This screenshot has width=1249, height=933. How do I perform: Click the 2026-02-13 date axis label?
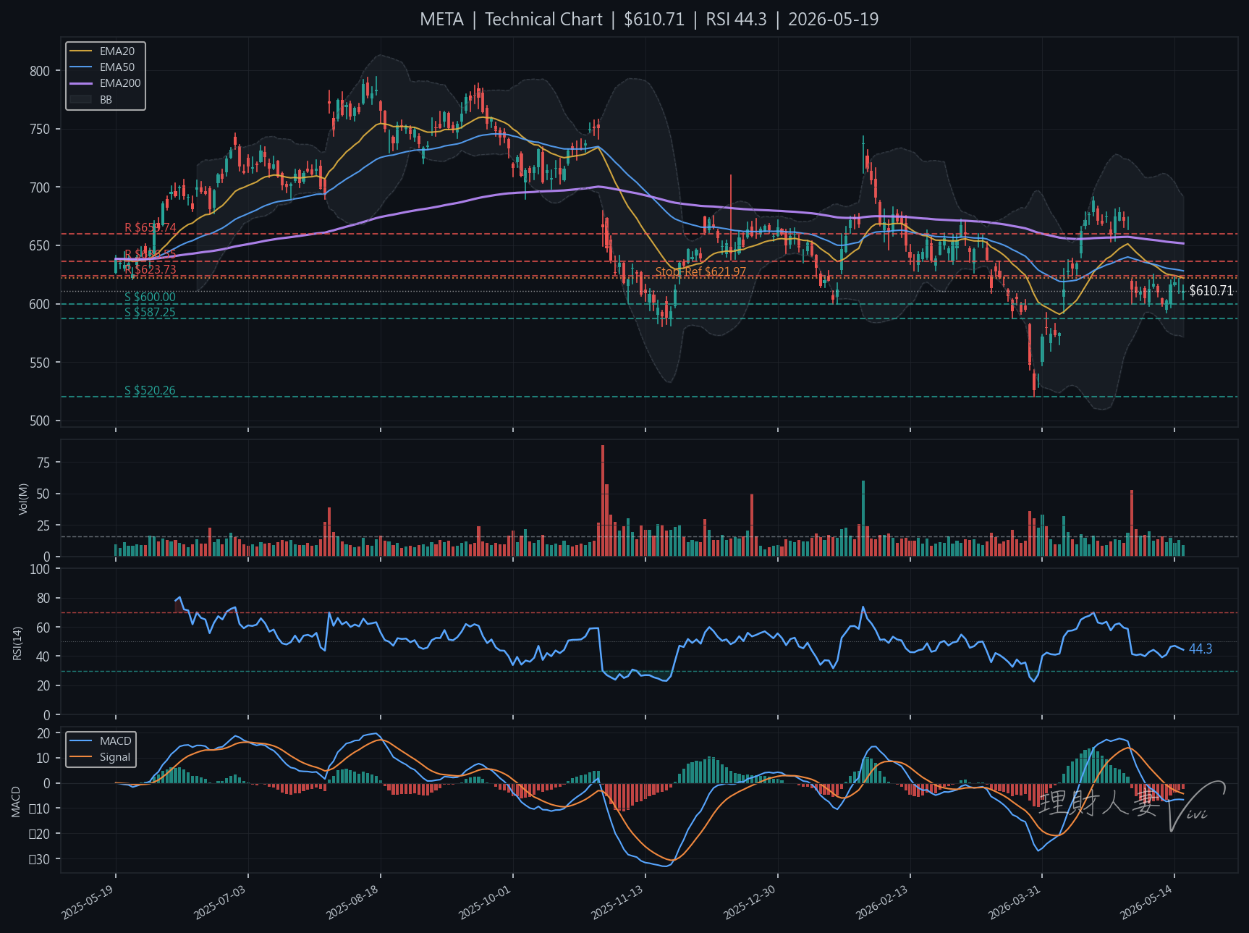[882, 902]
